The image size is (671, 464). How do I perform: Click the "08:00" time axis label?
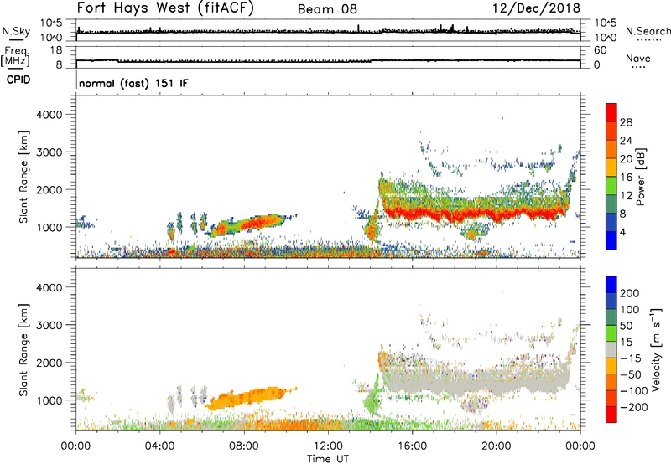coord(244,446)
